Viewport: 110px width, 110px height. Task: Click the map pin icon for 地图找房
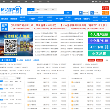click(x=81, y=13)
